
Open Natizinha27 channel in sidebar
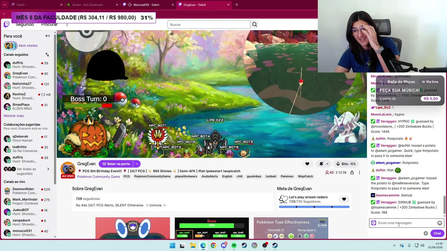tap(27, 86)
